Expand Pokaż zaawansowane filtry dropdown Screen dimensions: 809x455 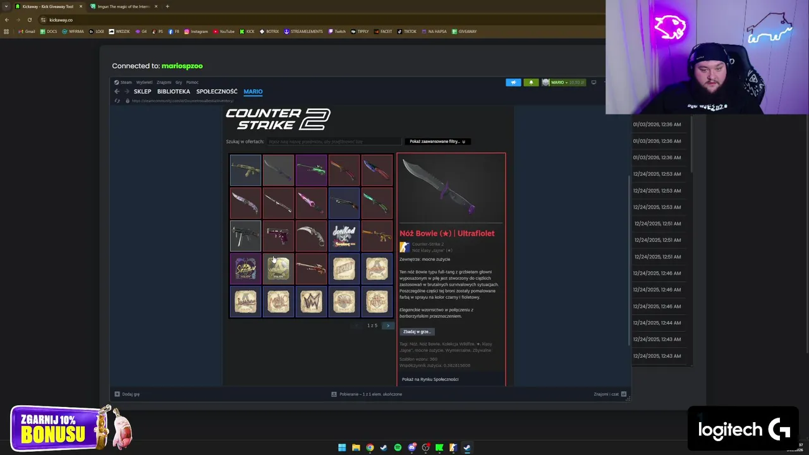tap(437, 142)
